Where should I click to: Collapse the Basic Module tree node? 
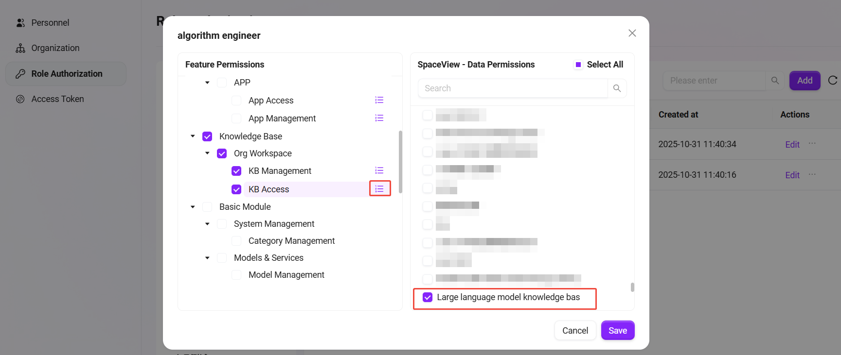point(193,207)
